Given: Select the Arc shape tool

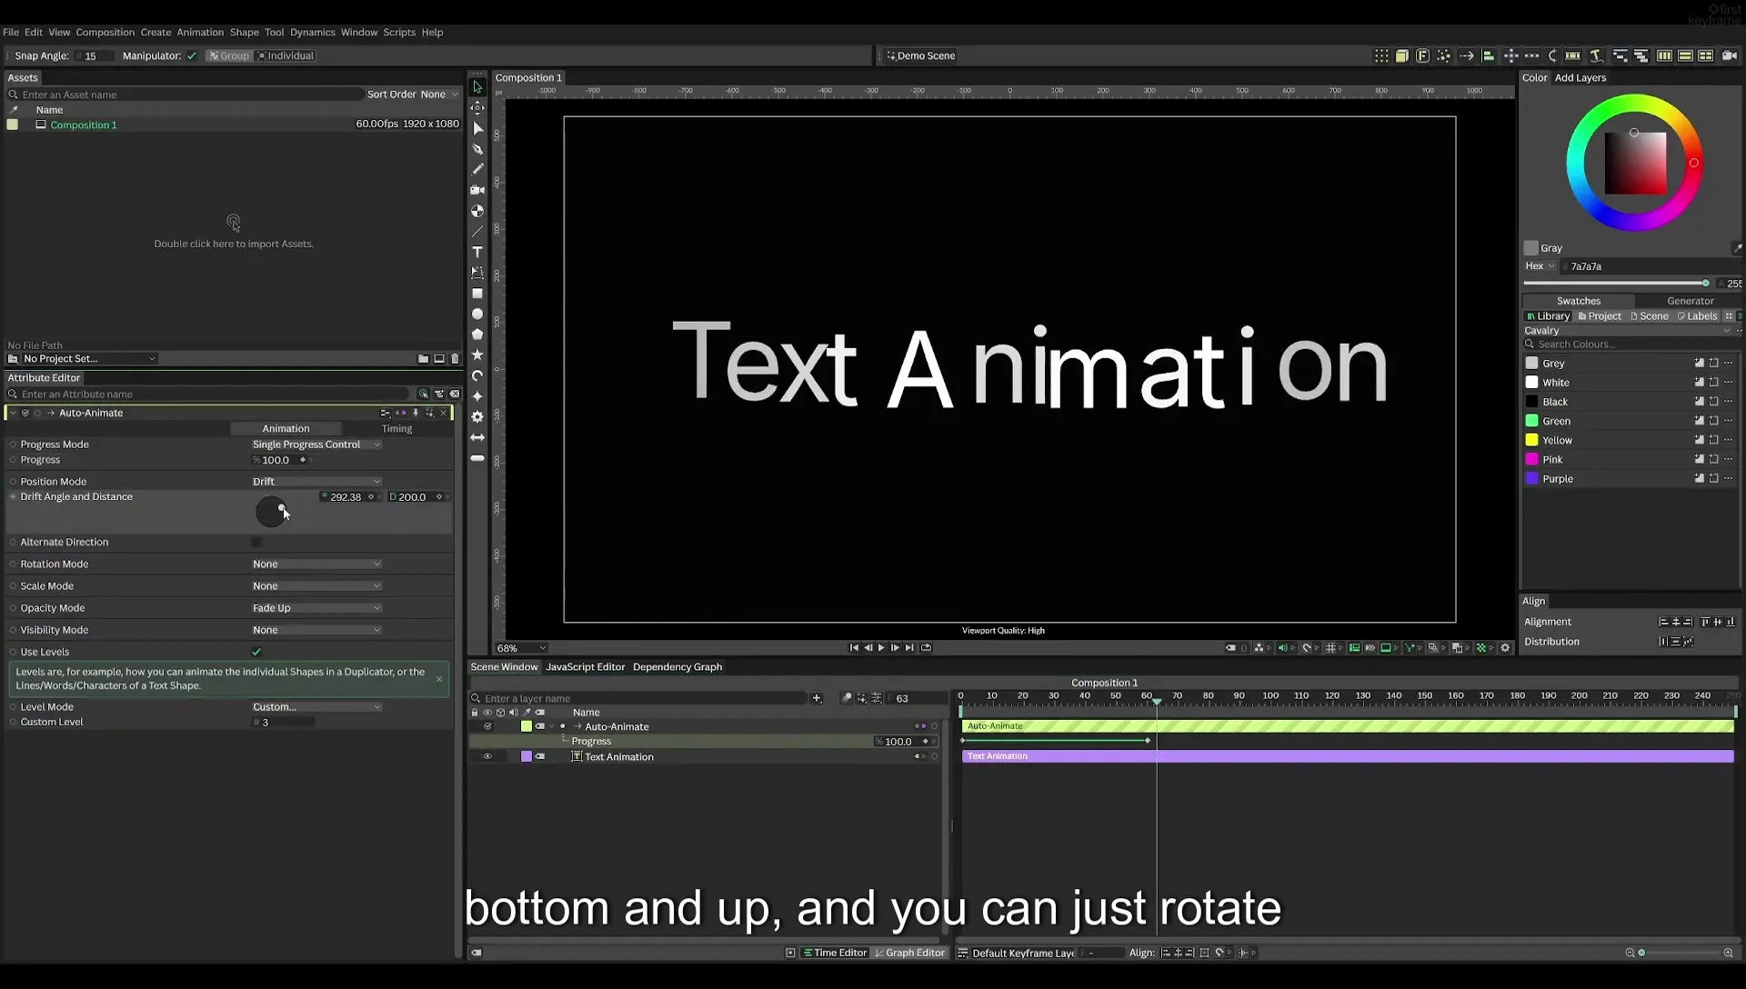Looking at the screenshot, I should click(x=477, y=375).
